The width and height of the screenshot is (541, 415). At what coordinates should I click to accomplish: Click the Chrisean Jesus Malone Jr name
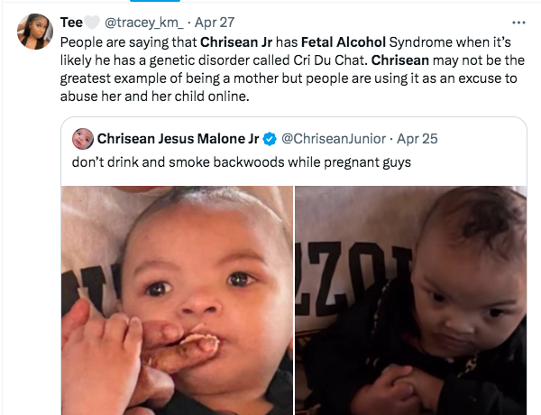[x=178, y=140]
